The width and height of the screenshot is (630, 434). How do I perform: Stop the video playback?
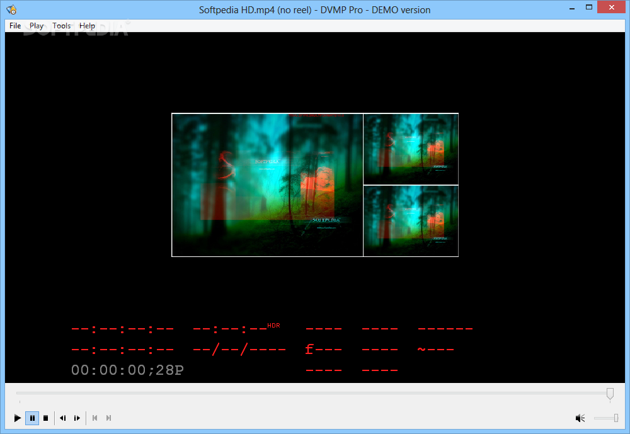pyautogui.click(x=46, y=418)
